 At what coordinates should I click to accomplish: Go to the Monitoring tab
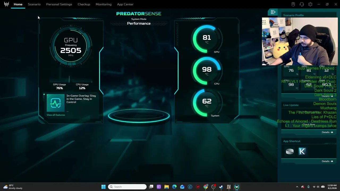coord(104,4)
